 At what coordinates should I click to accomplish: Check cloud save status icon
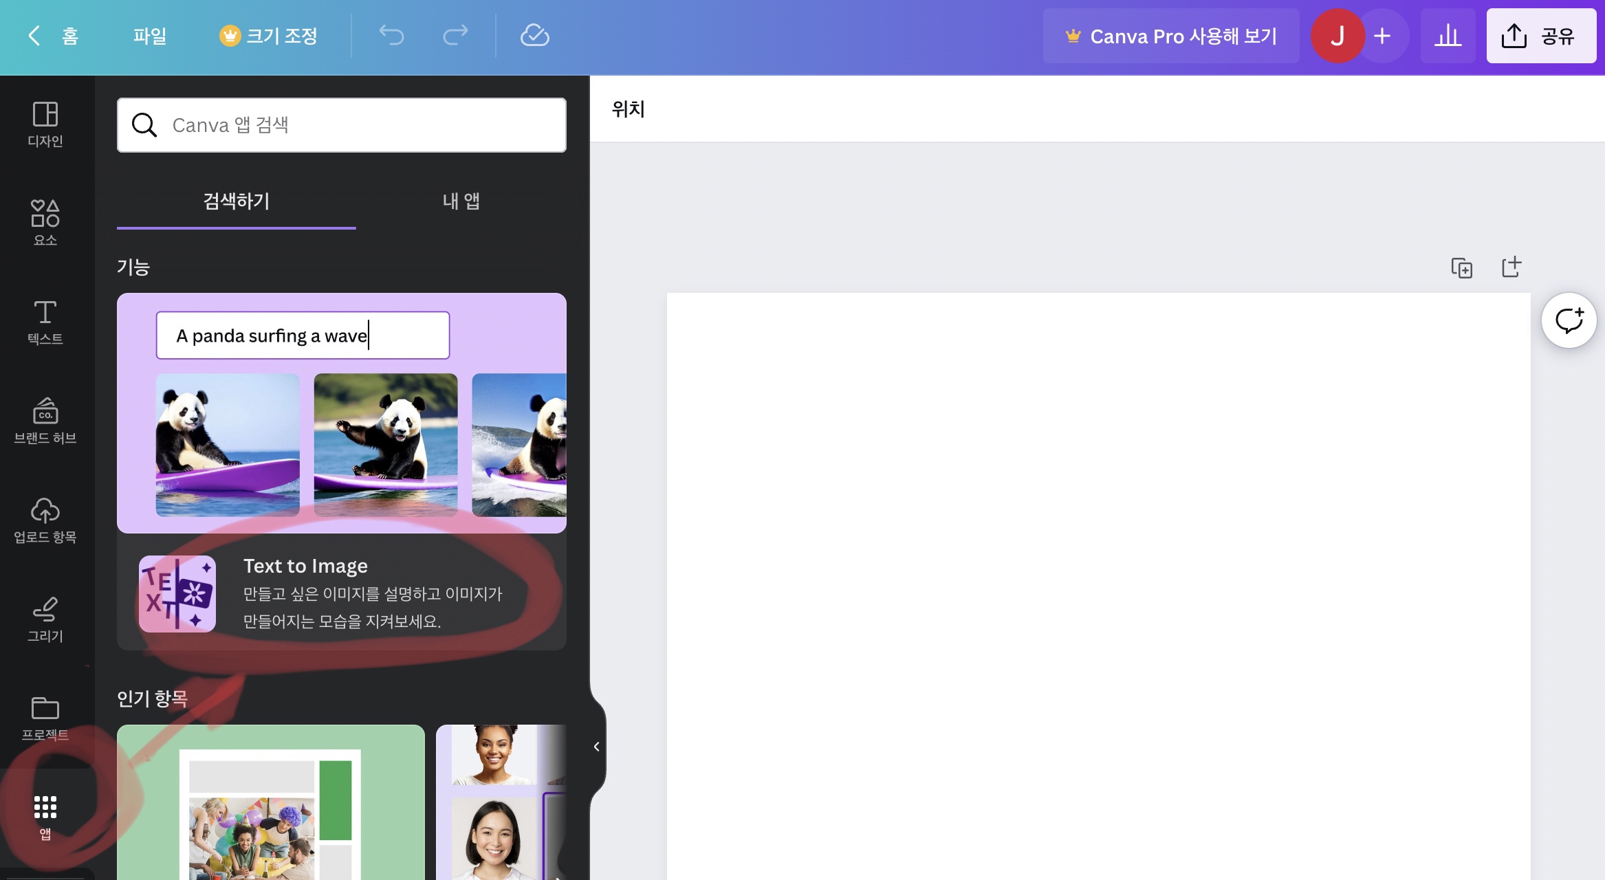(534, 36)
